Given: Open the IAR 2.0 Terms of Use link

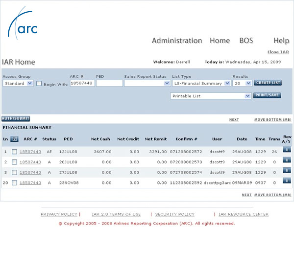Looking at the screenshot, I should 116,214.
